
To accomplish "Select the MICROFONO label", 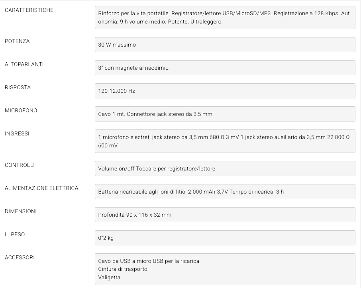I will [x=21, y=110].
